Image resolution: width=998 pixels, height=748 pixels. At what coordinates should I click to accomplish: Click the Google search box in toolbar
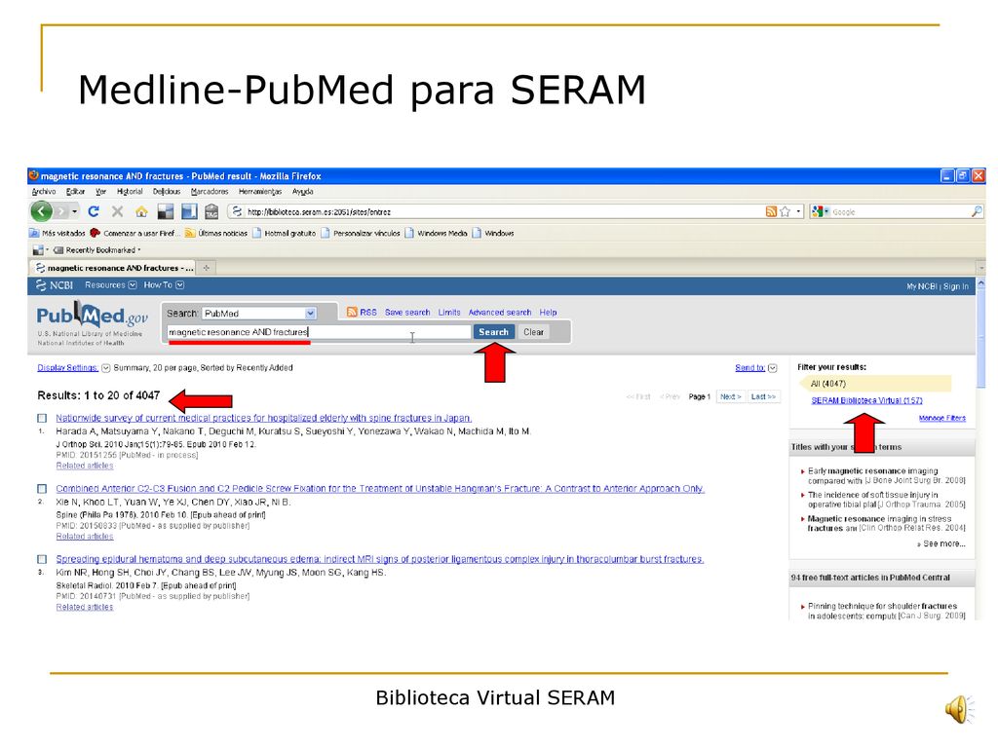coord(899,211)
